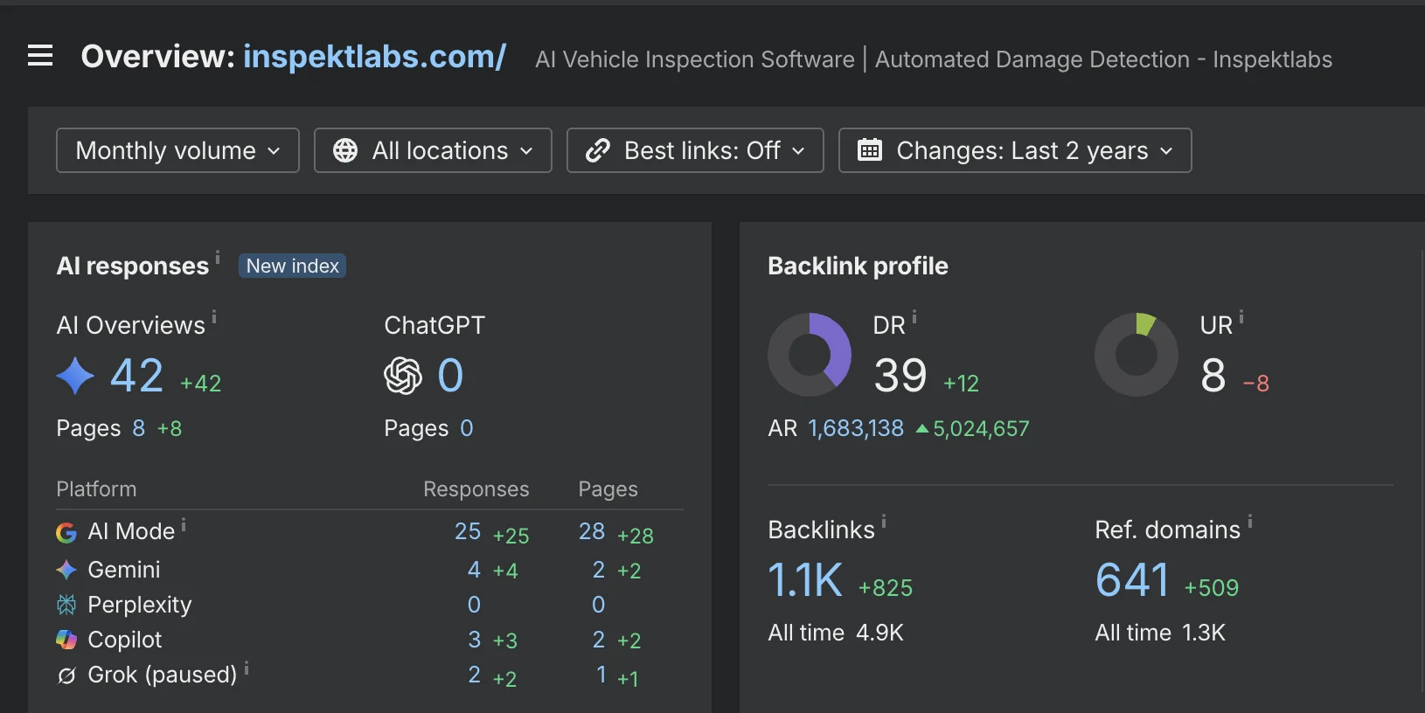Click the AI Overviews Pages value 8
This screenshot has height=713, width=1425.
pyautogui.click(x=138, y=428)
